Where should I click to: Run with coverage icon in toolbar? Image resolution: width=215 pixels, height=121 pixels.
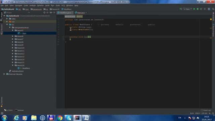[x=201, y=9]
